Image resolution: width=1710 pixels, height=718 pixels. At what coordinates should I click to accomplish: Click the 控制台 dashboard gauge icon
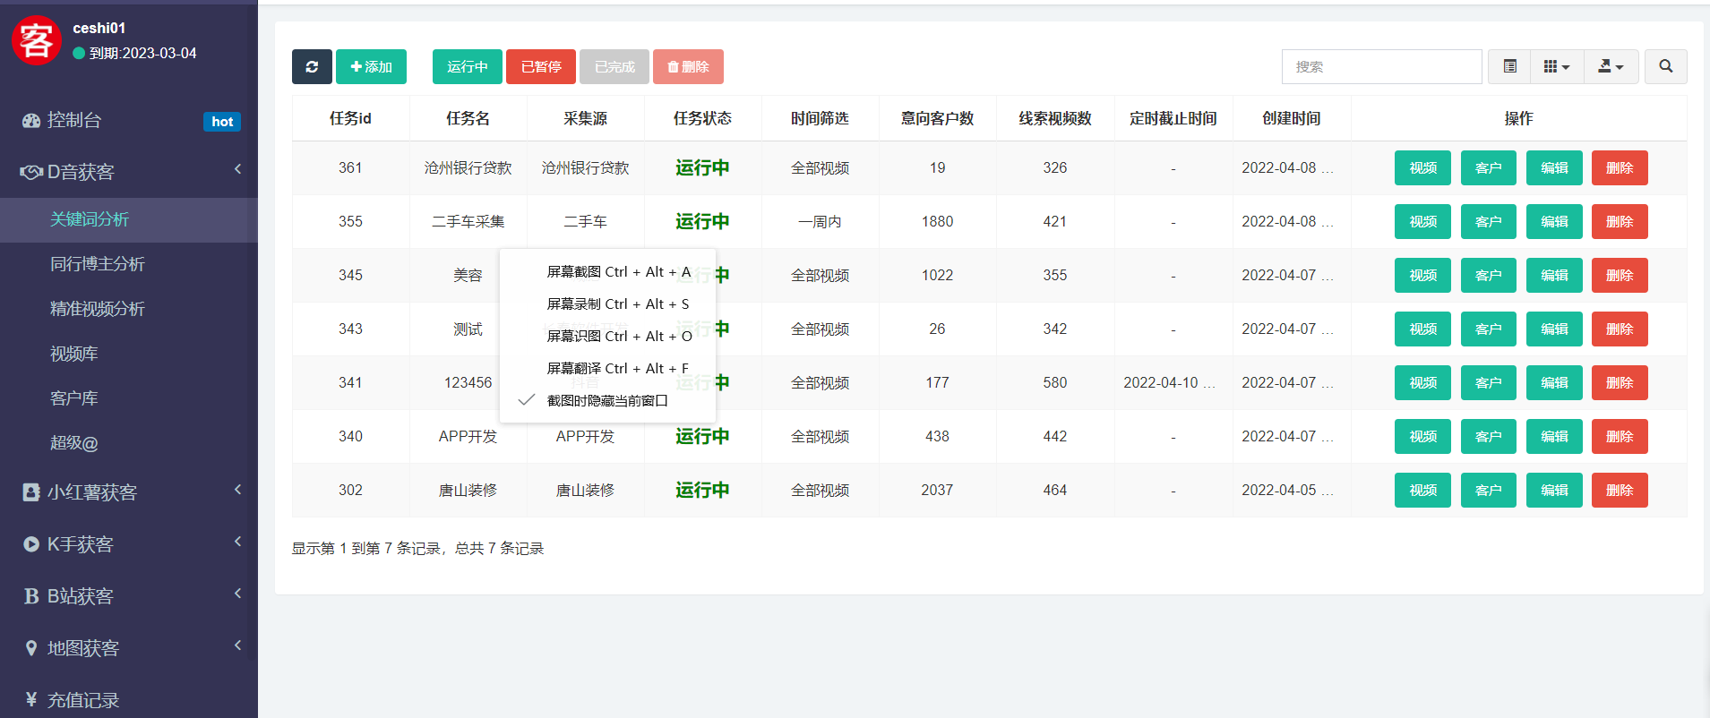click(x=31, y=120)
